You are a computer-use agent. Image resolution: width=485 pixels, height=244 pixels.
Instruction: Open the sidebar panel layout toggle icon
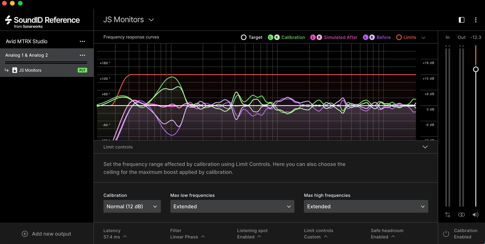(x=461, y=20)
